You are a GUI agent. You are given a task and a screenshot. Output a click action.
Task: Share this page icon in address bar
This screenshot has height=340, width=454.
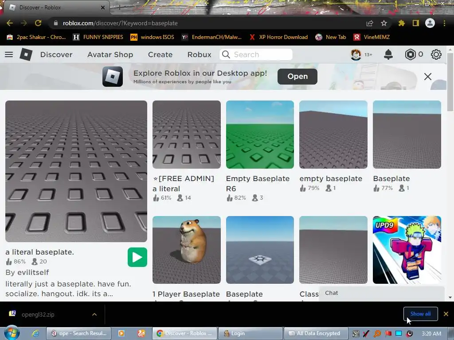[x=370, y=23]
